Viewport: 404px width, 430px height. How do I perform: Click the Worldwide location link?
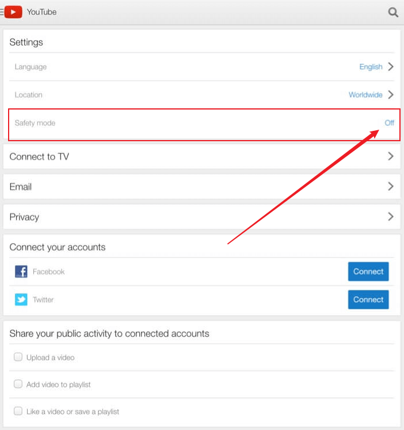pos(365,95)
